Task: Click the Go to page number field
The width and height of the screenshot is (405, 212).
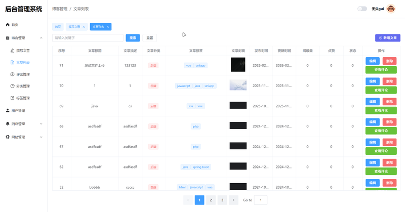Action: [261, 200]
